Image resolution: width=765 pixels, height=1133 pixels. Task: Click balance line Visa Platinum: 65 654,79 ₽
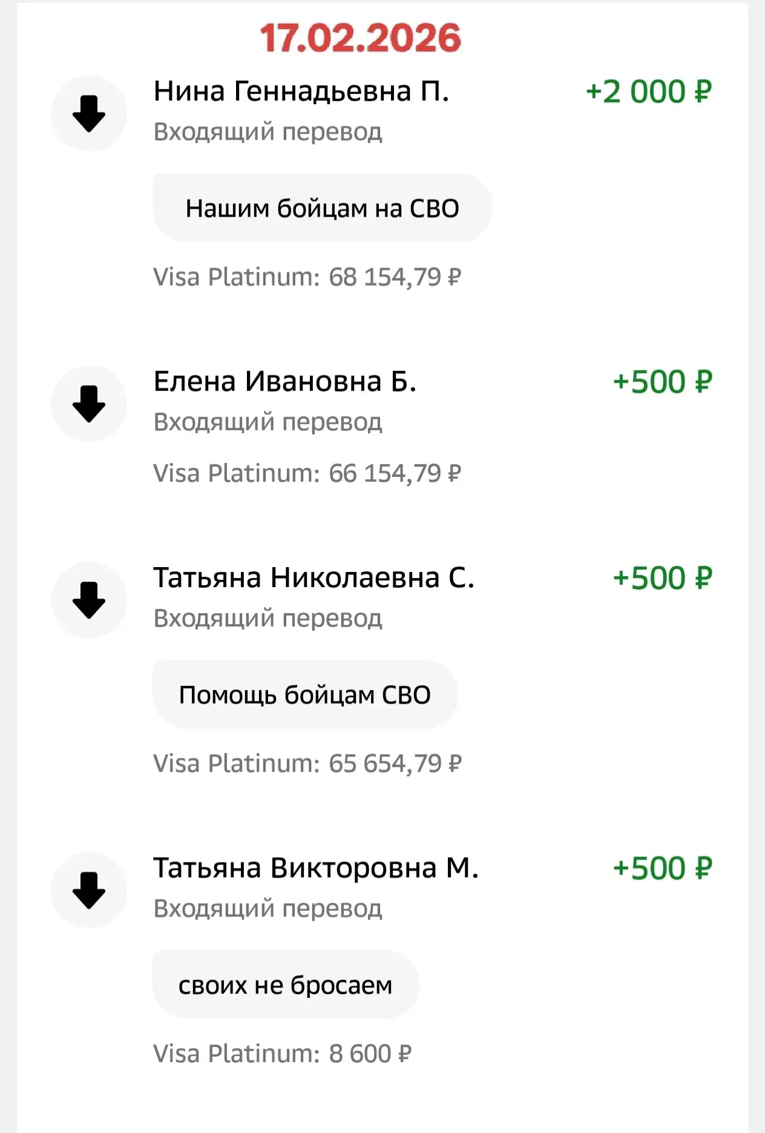point(307,764)
